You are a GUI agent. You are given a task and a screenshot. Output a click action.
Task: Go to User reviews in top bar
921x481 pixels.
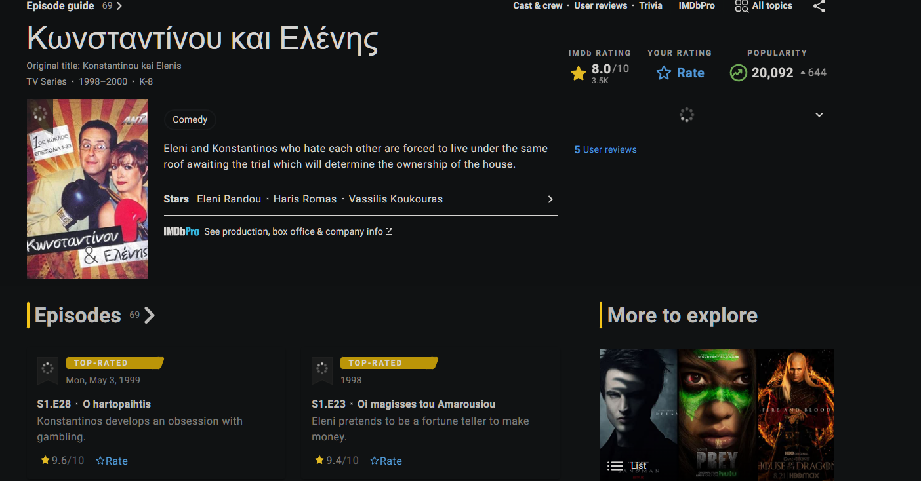point(601,5)
